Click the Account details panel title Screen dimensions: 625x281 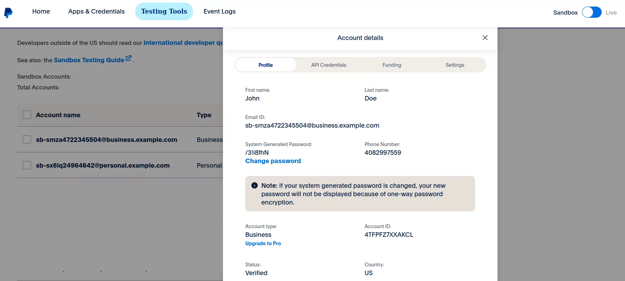click(x=360, y=38)
